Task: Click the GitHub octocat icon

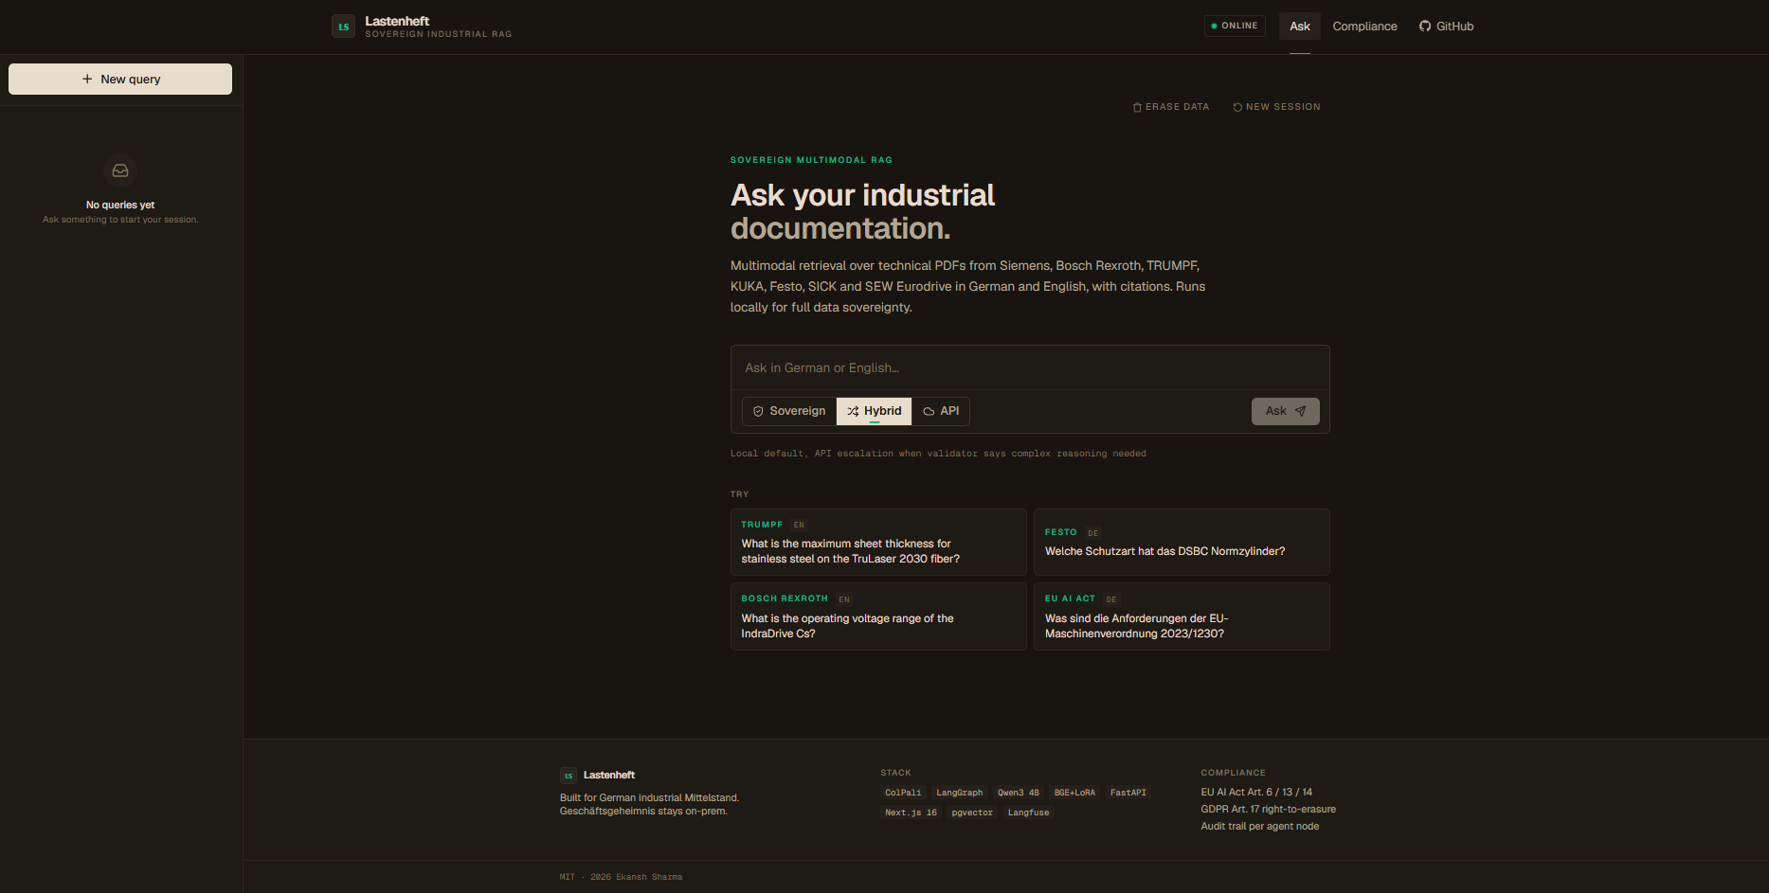Action: [x=1425, y=27]
